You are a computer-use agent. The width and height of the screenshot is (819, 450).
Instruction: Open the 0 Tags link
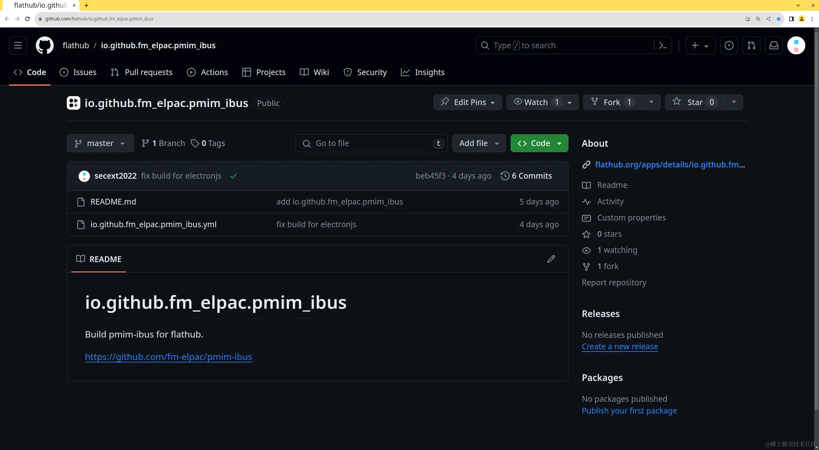tap(208, 143)
